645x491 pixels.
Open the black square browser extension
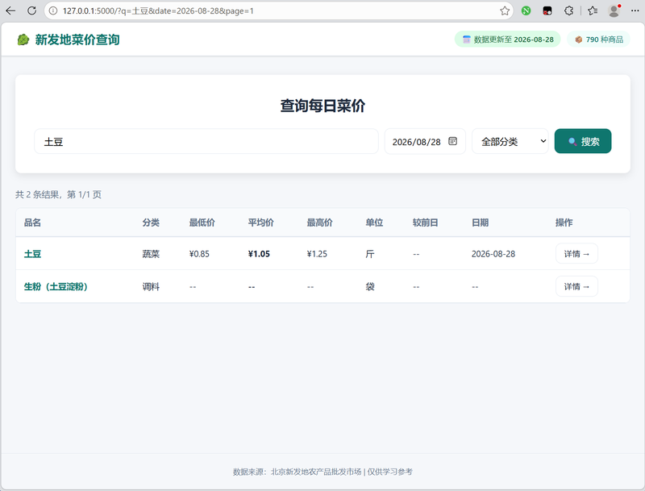[547, 10]
